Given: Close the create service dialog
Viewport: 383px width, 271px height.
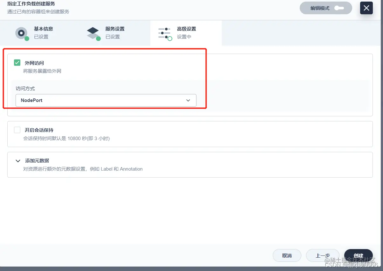Looking at the screenshot, I should pos(366,8).
